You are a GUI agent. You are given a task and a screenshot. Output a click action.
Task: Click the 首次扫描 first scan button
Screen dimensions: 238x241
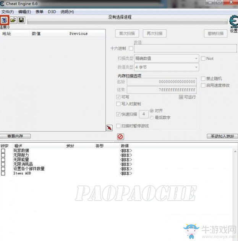[x=127, y=33]
